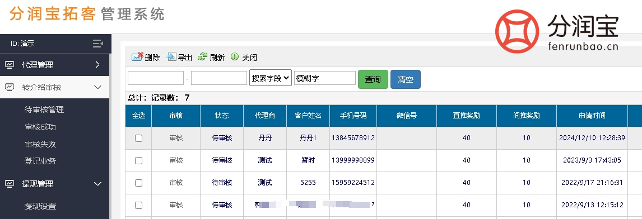Screen dimensions: 642x219
Task: Click 导出 toolbar text
Action: point(185,58)
